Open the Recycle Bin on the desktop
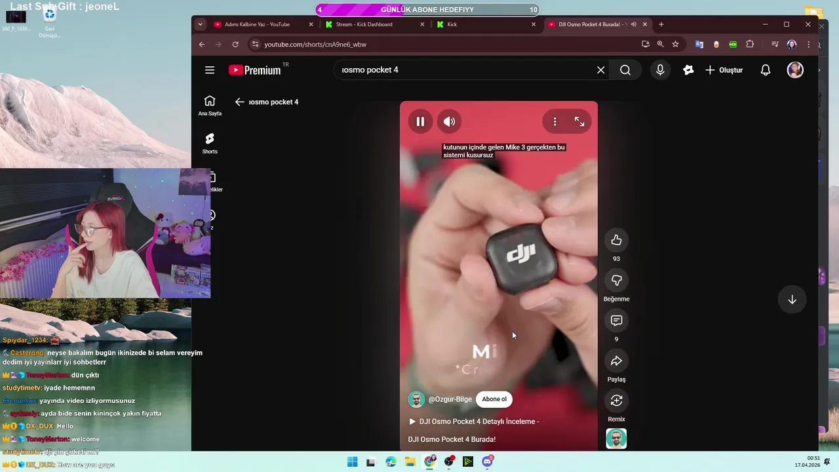Viewport: 839px width, 472px height. [x=49, y=22]
